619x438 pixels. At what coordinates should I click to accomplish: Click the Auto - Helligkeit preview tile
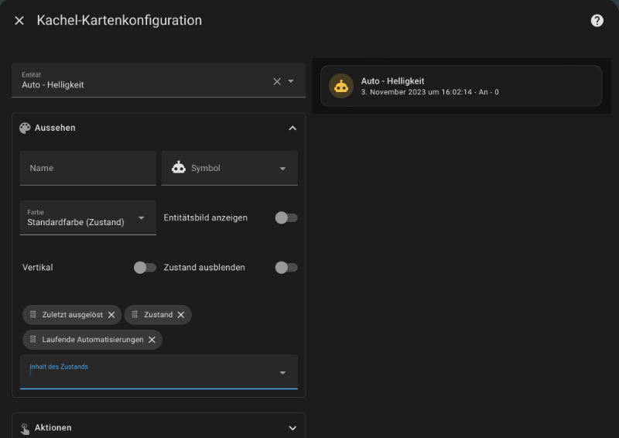pyautogui.click(x=460, y=86)
